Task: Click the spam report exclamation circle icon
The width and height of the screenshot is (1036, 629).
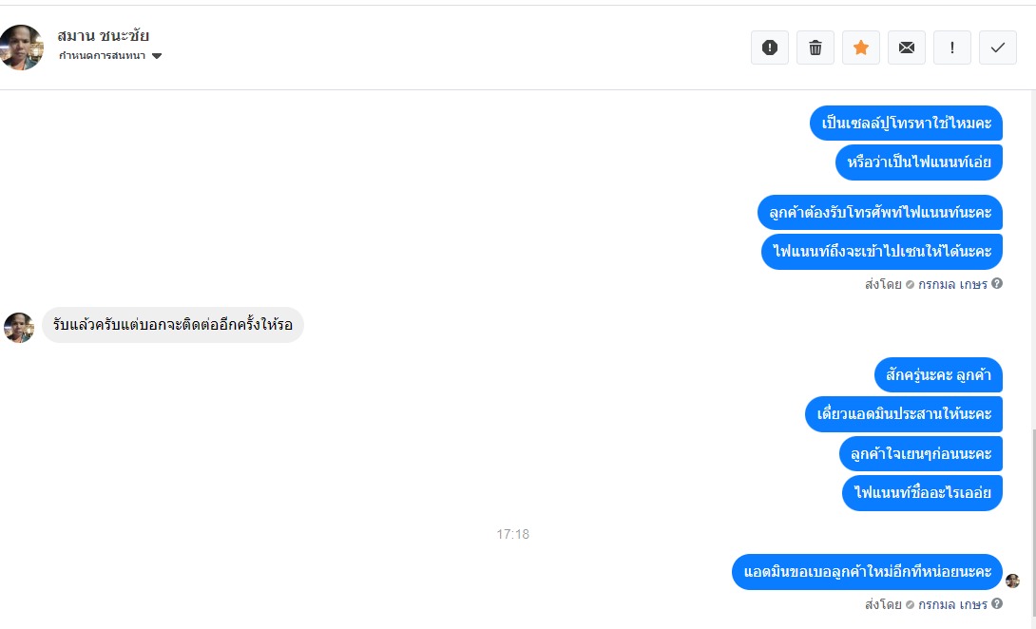Action: point(769,48)
